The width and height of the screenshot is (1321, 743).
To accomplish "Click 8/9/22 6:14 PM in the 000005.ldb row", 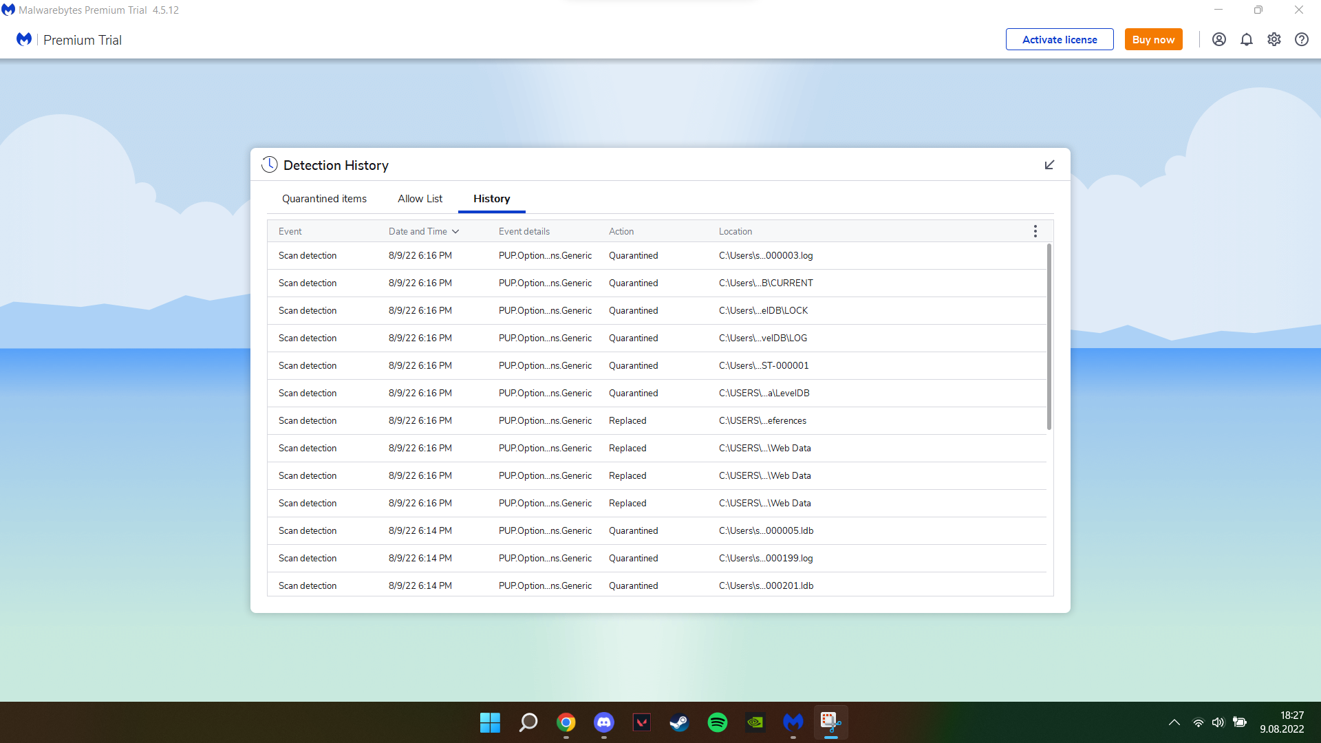I will coord(420,530).
